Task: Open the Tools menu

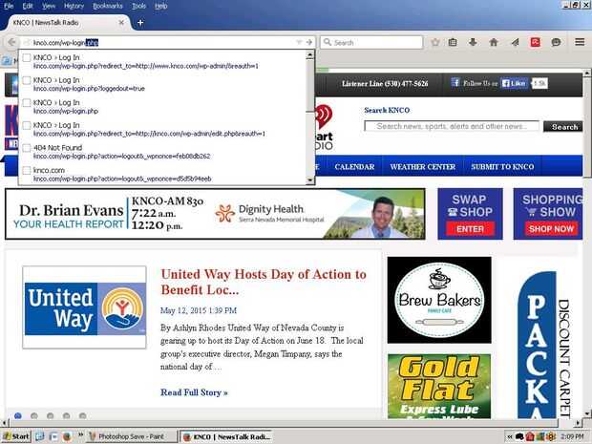Action: coord(139,6)
